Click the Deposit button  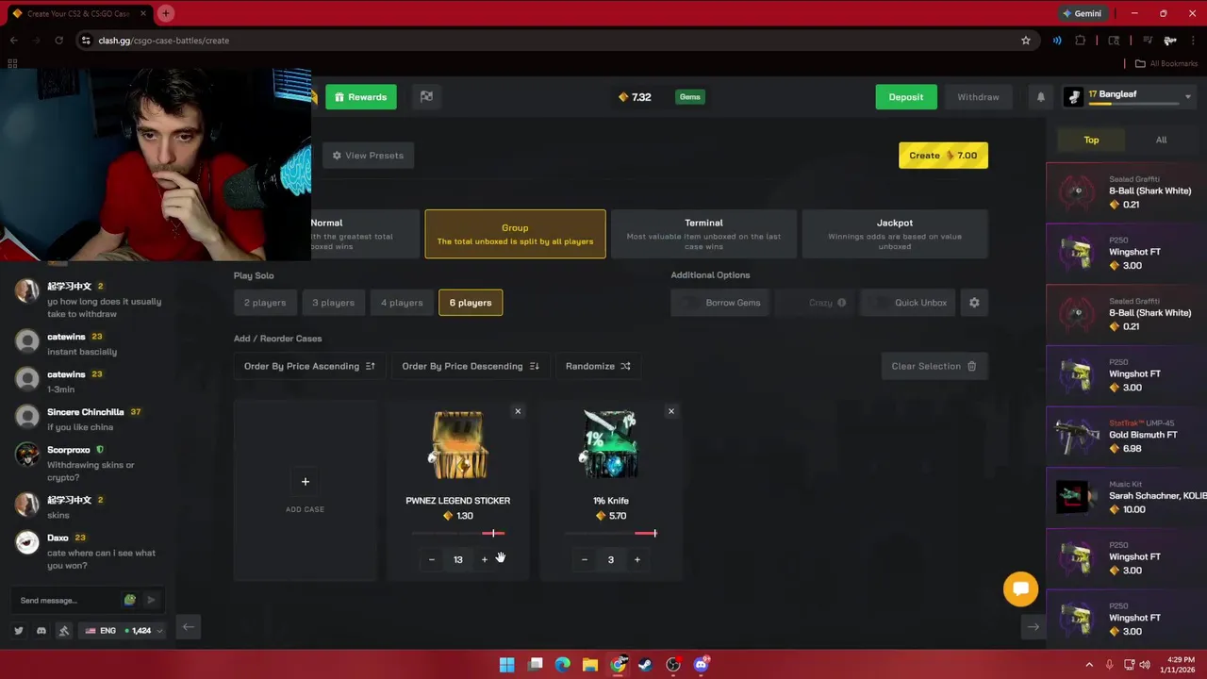pos(905,97)
